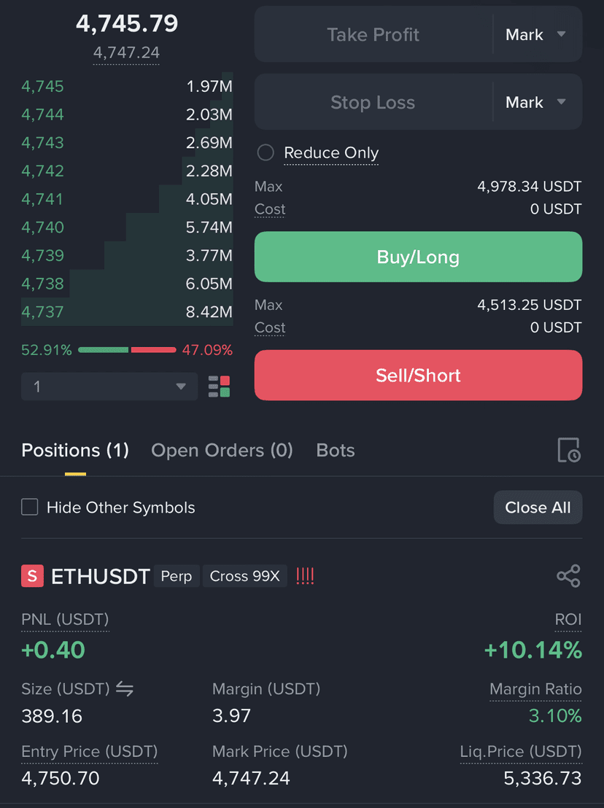Tap the red S short badge
The width and height of the screenshot is (604, 808).
coord(32,576)
